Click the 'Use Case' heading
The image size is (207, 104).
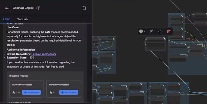[x=12, y=27]
